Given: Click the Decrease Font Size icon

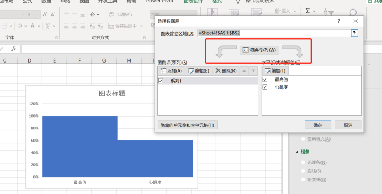Looking at the screenshot, I should [53, 14].
